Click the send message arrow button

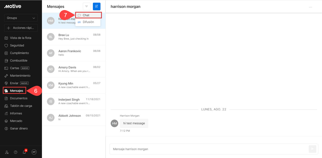312,149
